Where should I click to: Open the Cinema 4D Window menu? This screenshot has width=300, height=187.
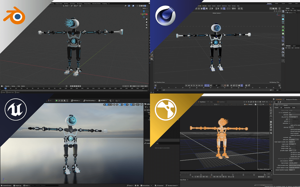pos(234,6)
